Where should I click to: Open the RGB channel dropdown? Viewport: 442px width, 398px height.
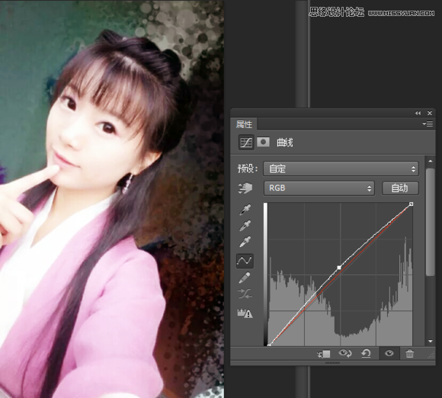click(x=319, y=188)
